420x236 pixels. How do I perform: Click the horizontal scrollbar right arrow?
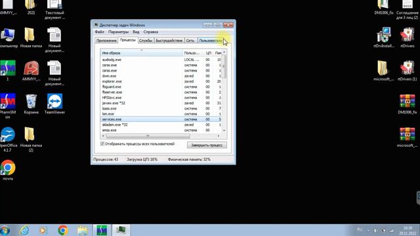[219, 136]
